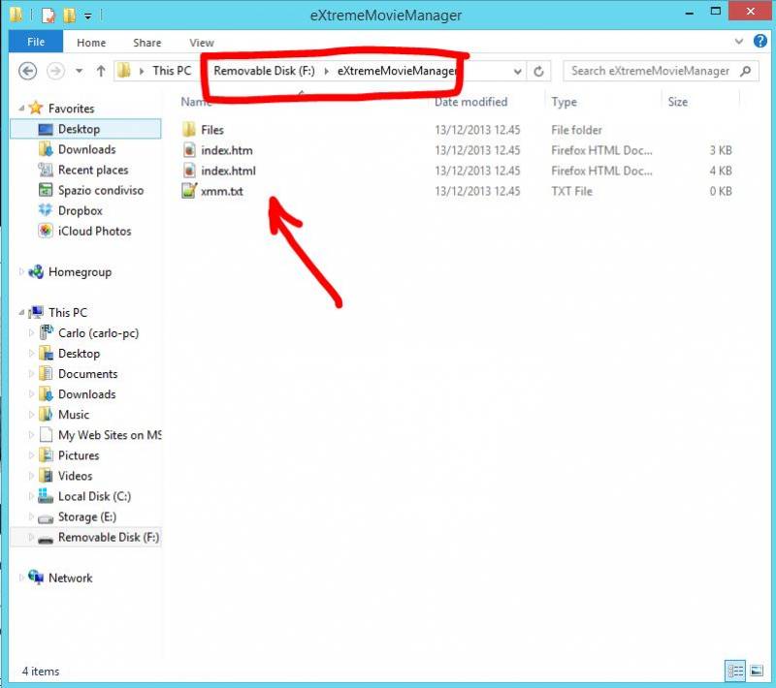Select This PC in navigation pane
The height and width of the screenshot is (688, 776).
(x=67, y=312)
